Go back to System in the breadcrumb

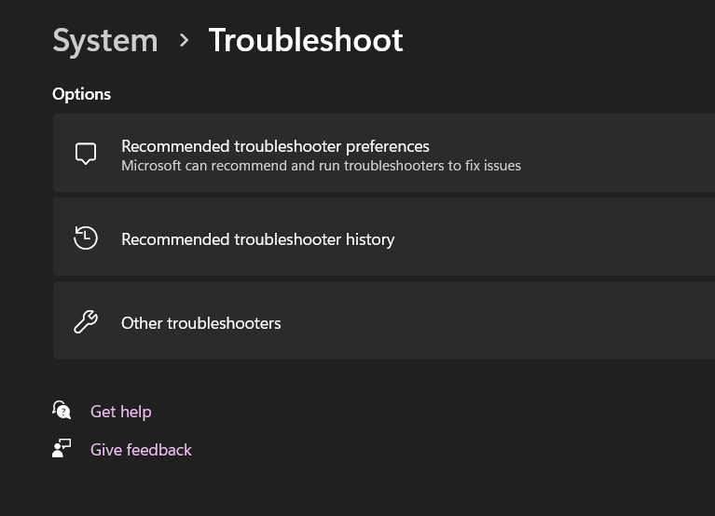point(105,41)
